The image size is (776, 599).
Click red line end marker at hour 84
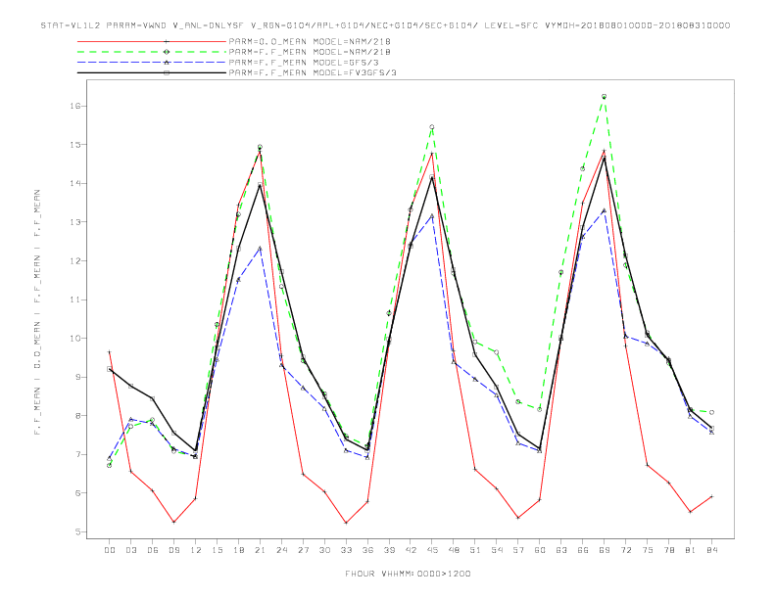[711, 496]
